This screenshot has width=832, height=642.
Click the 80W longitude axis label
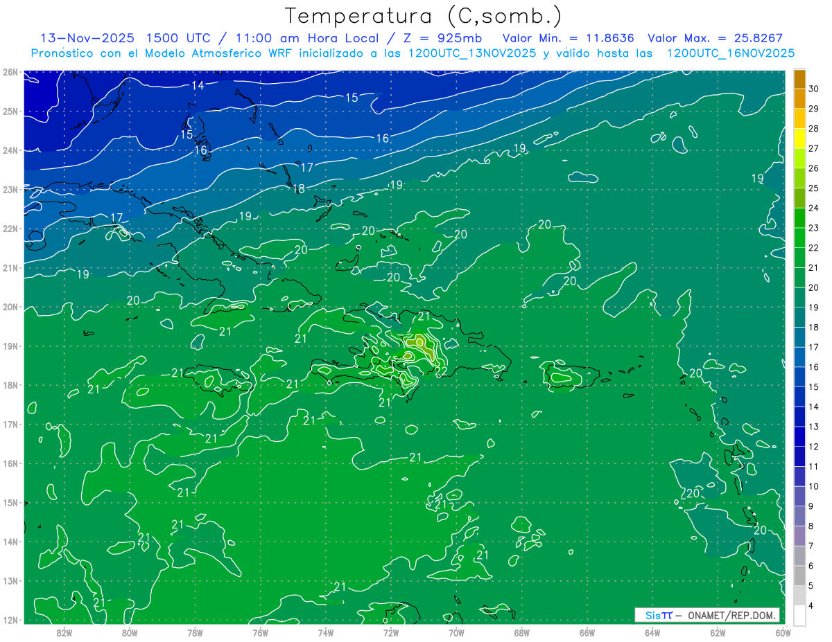[130, 632]
